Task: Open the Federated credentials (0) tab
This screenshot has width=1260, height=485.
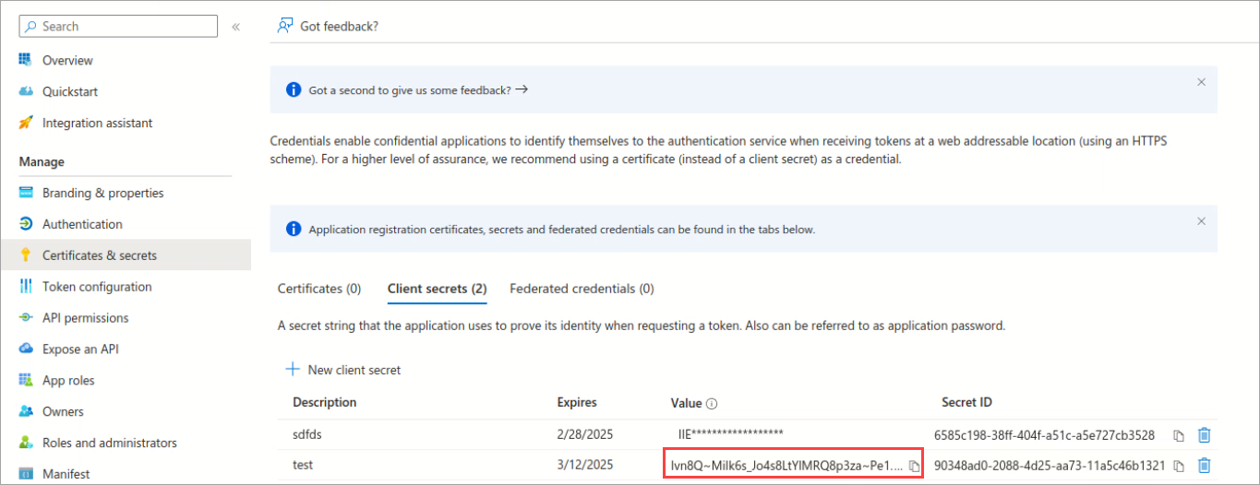Action: pos(582,289)
